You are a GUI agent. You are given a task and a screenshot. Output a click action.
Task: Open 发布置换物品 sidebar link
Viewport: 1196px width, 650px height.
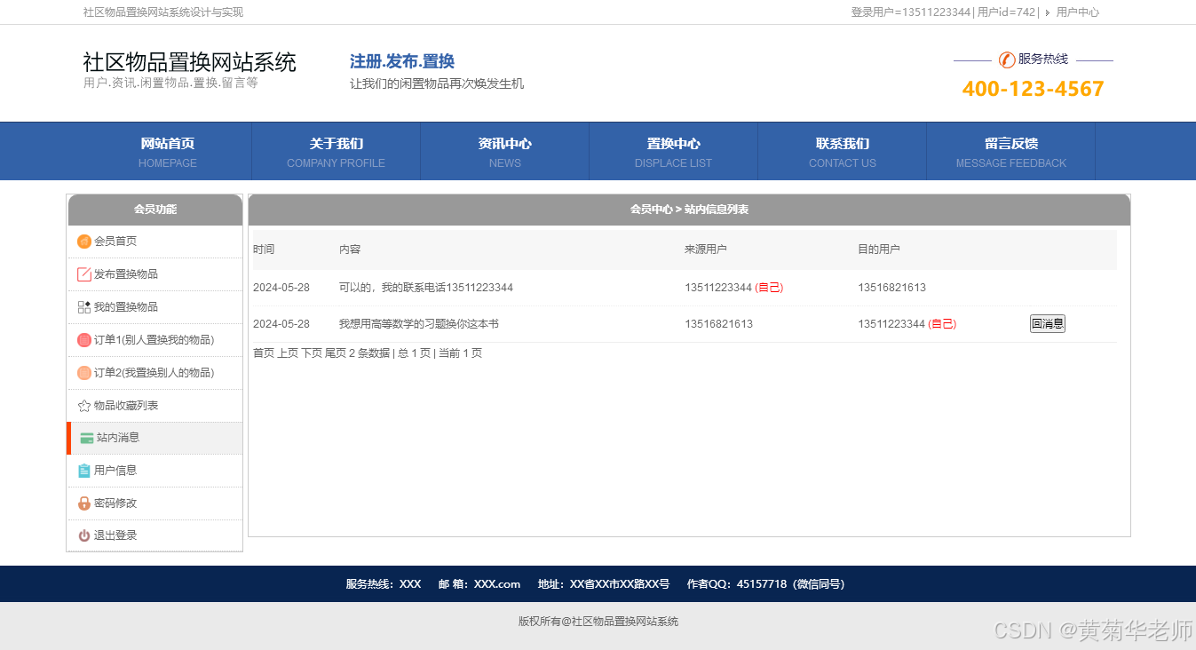click(x=126, y=274)
